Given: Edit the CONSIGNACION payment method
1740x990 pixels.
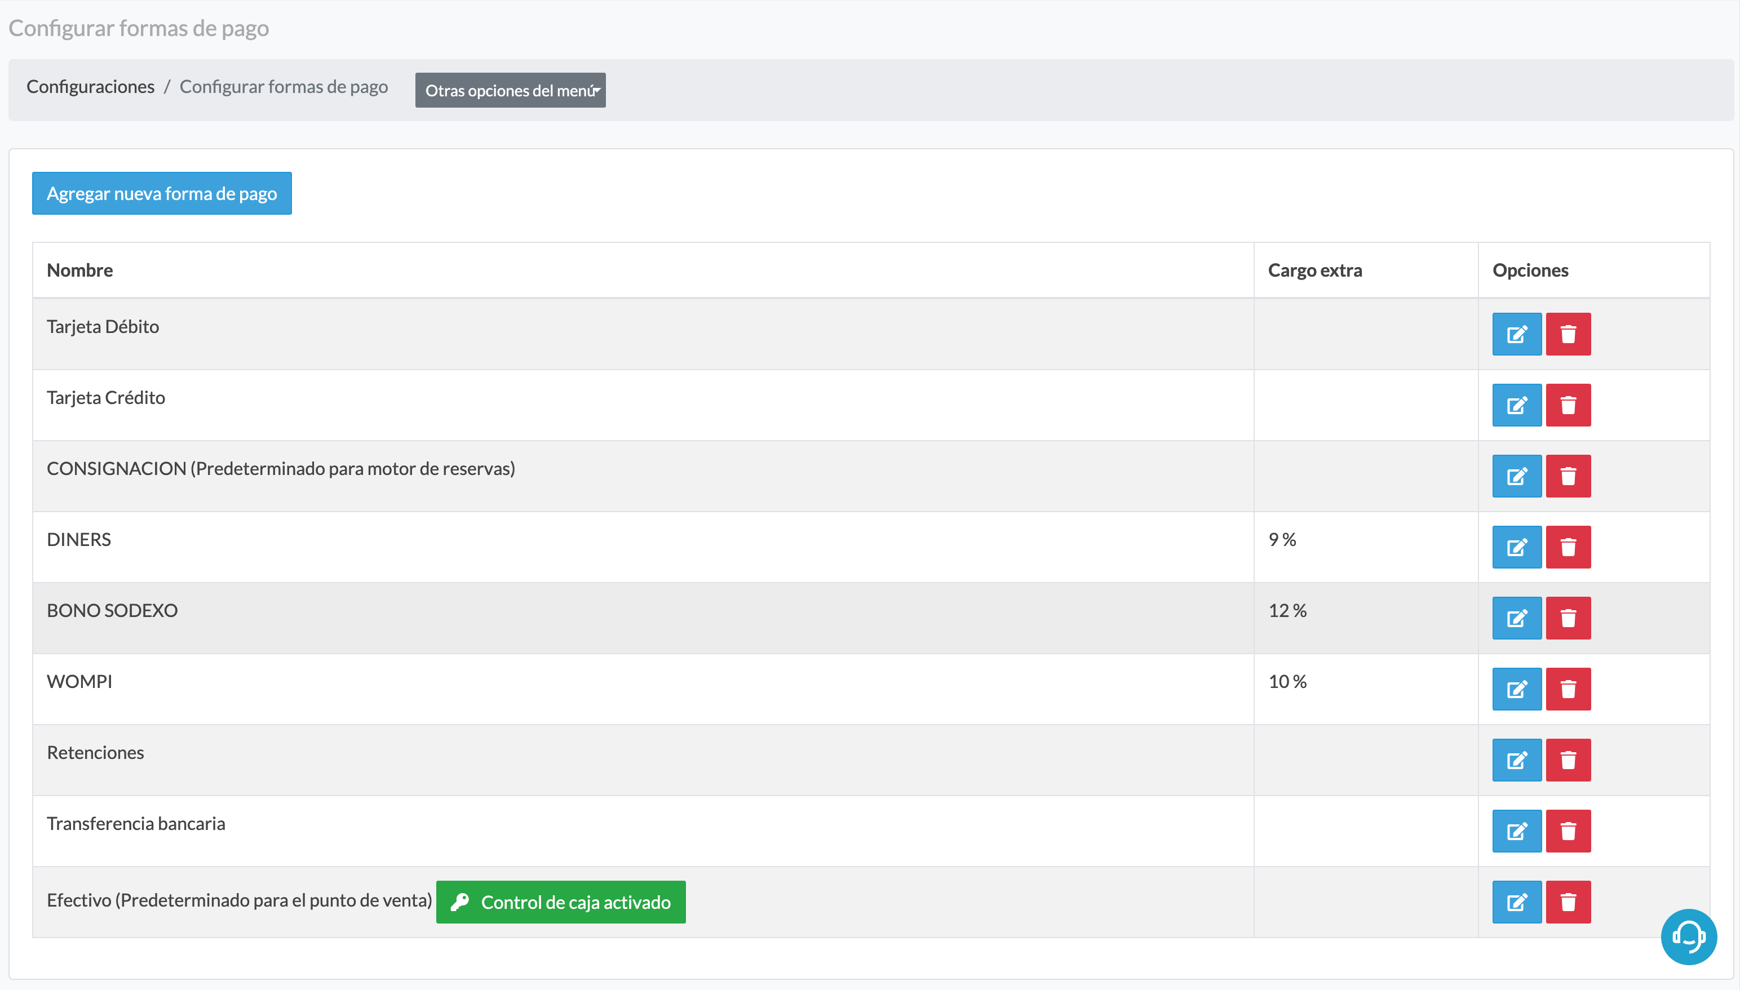Looking at the screenshot, I should pos(1516,476).
